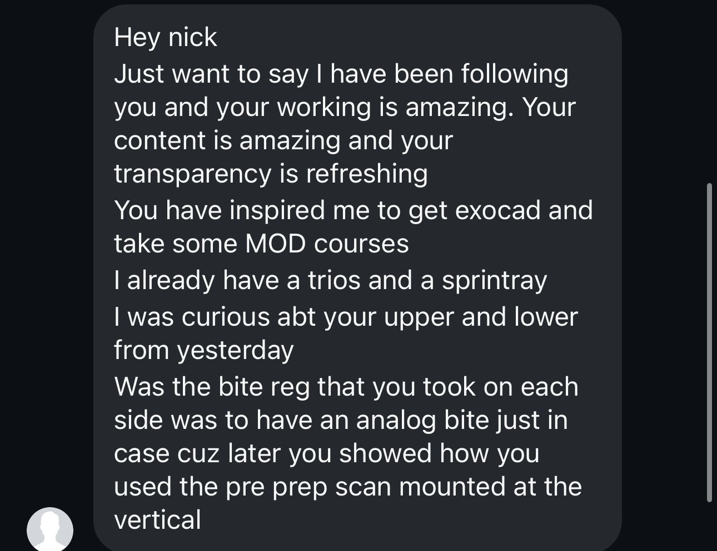Image resolution: width=717 pixels, height=551 pixels.
Task: Click the "Hey nick" greeting line
Action: (165, 37)
